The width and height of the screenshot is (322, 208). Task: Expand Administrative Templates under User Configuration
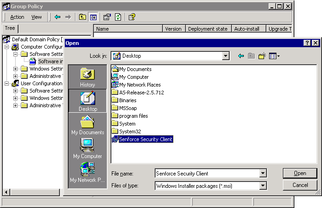point(15,105)
